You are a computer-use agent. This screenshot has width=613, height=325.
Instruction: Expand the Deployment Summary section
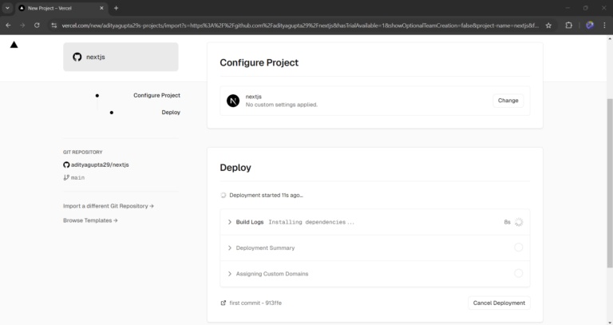click(265, 248)
